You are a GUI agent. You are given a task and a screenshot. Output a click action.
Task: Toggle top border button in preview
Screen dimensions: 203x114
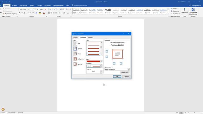click(107, 51)
